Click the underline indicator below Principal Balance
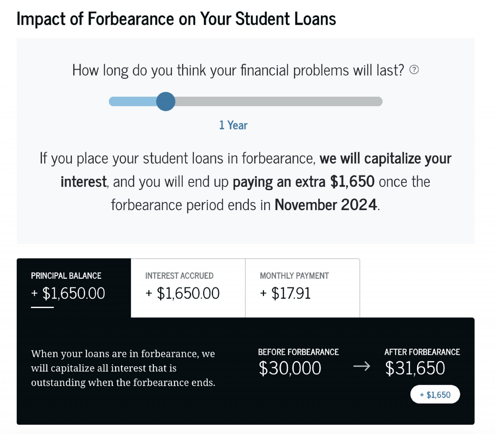The width and height of the screenshot is (495, 434). [42, 308]
